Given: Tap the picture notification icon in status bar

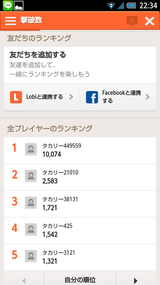Looking at the screenshot, I should (19, 6).
